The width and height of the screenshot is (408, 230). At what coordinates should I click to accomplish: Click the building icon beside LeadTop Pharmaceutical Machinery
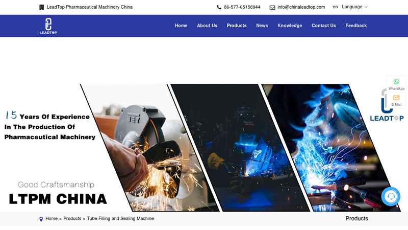coord(41,7)
